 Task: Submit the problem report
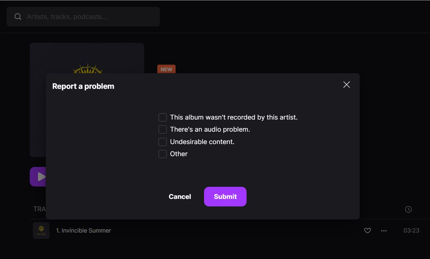pos(225,197)
